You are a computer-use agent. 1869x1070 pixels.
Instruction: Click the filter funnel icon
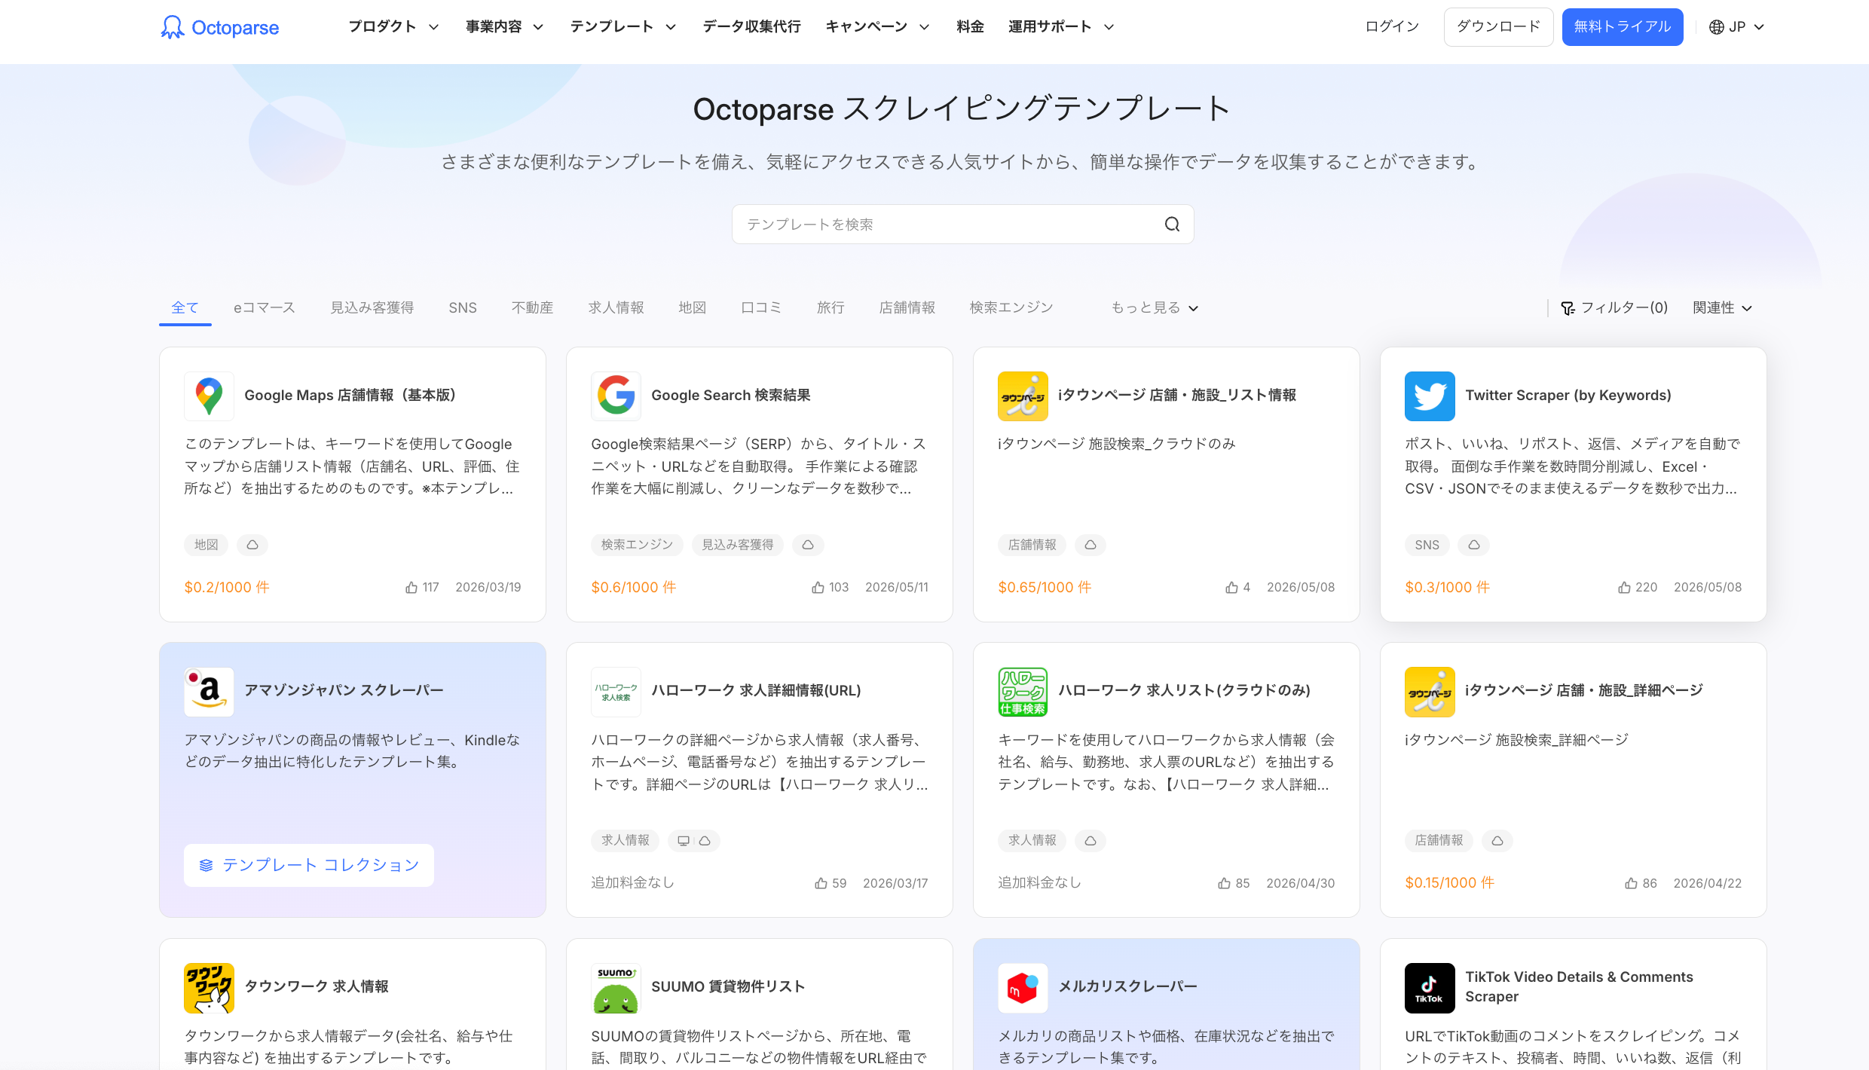tap(1568, 308)
